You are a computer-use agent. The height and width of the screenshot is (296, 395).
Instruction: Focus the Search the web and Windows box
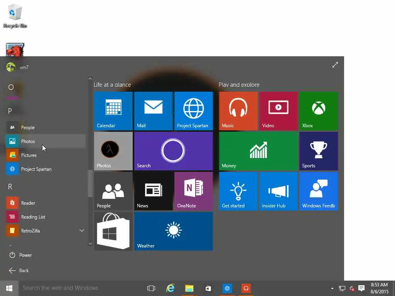pyautogui.click(x=81, y=288)
